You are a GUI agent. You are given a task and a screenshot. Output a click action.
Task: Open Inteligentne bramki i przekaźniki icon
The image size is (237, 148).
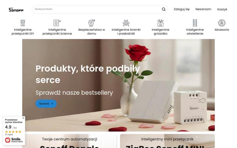[x=126, y=23]
